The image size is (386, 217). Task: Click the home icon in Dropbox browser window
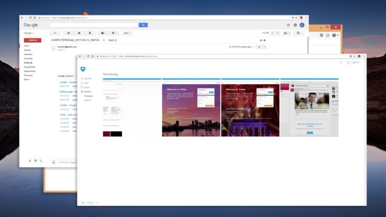[93, 57]
